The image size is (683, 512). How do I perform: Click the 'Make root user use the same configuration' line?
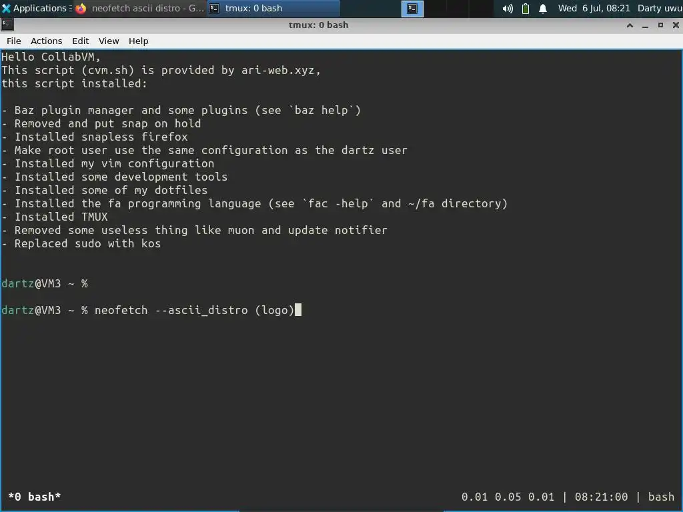[x=204, y=150]
